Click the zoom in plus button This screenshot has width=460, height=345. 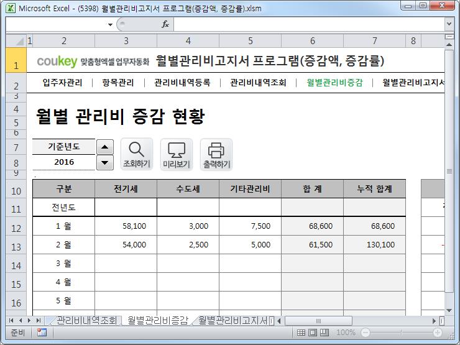pos(438,333)
